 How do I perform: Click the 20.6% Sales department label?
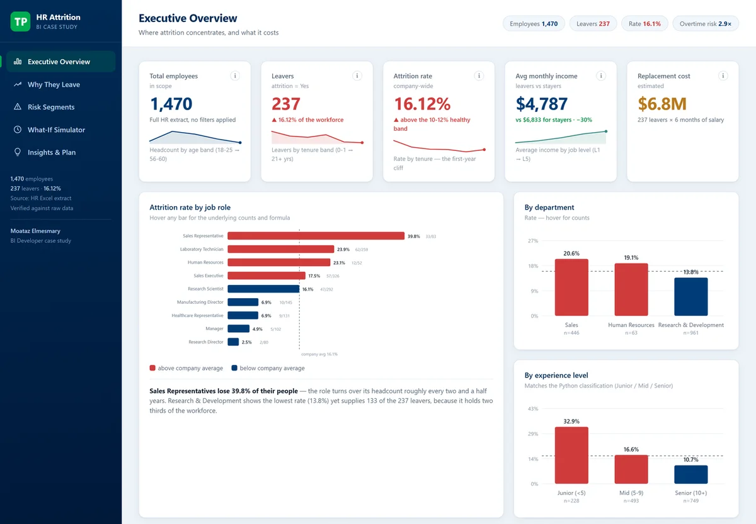pyautogui.click(x=571, y=254)
